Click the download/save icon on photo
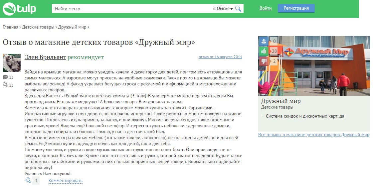This screenshot has width=374, height=188. (264, 41)
